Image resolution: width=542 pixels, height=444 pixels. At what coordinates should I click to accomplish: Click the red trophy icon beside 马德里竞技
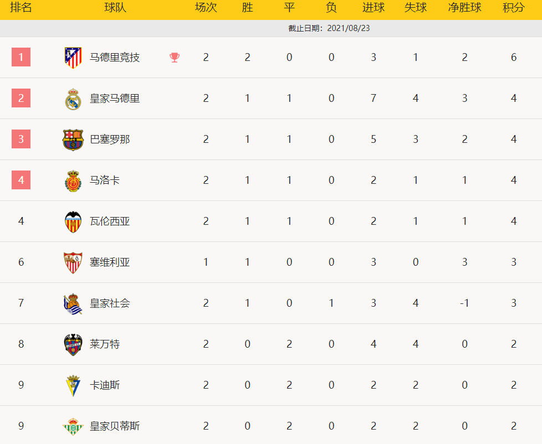coord(175,58)
